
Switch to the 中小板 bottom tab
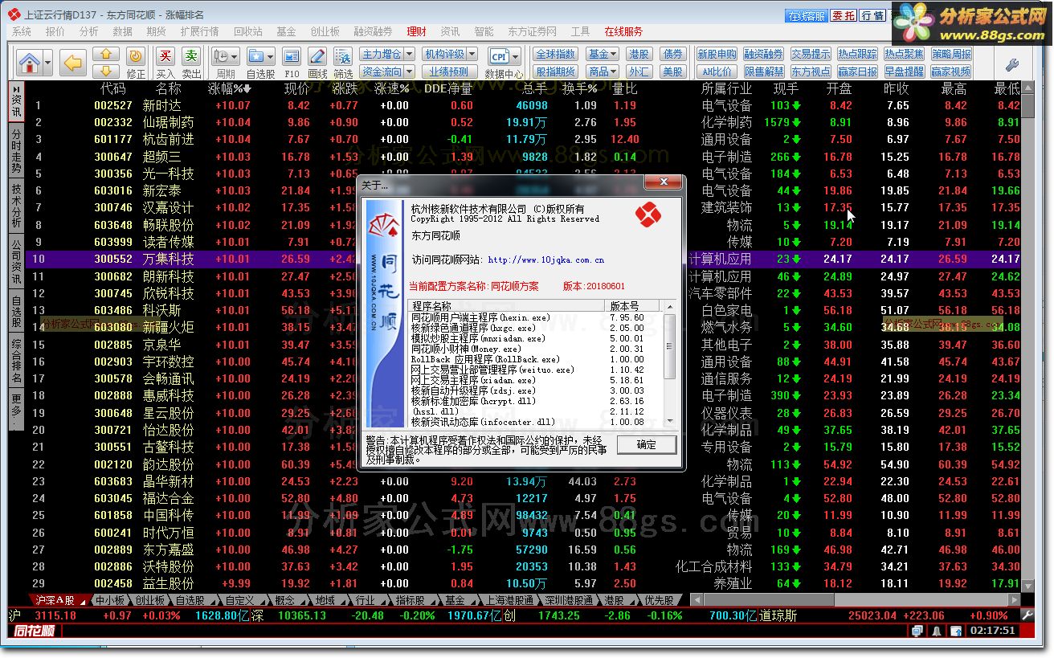pos(110,600)
